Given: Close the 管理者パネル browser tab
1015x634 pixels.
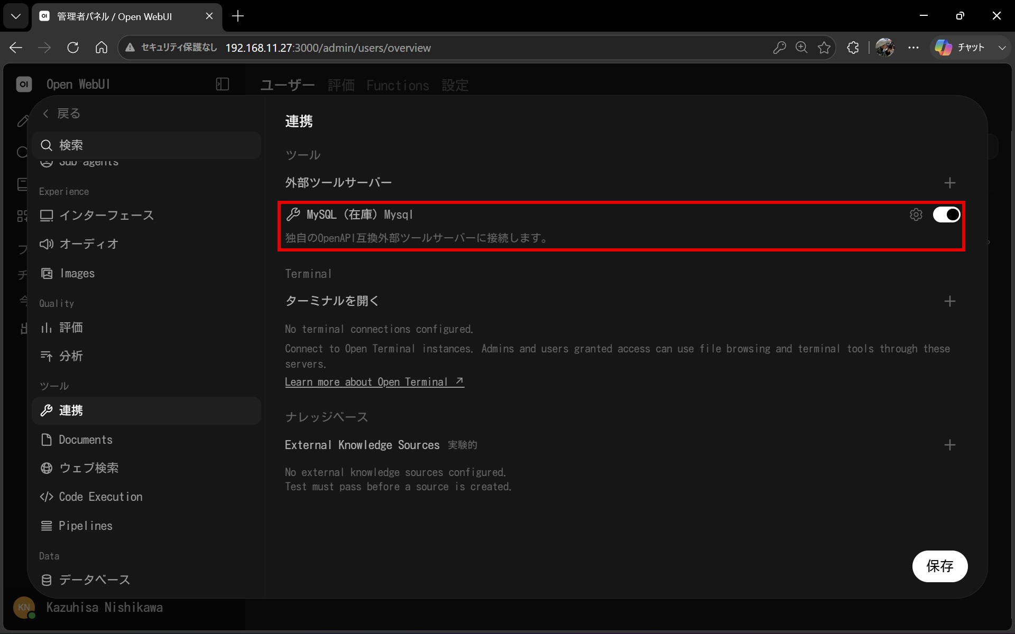Looking at the screenshot, I should (209, 16).
